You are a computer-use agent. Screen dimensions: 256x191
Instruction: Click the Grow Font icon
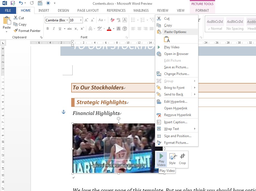pos(87,20)
